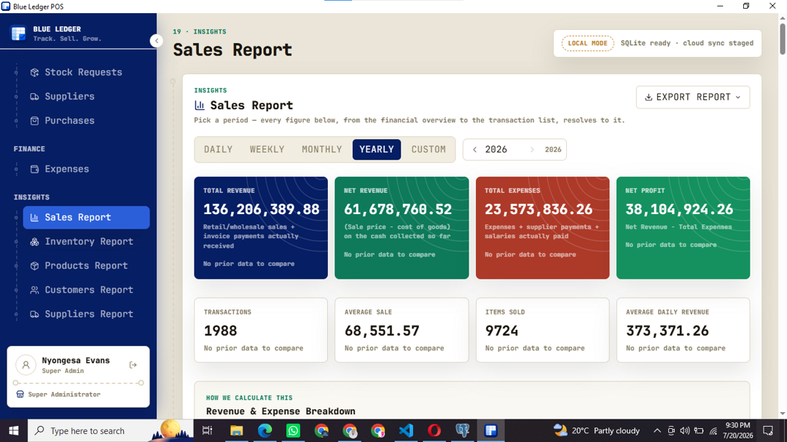The width and height of the screenshot is (787, 442).
Task: Click the logout icon beside Nyongesa Evans
Action: coord(133,365)
